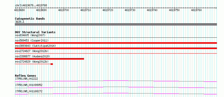
Task: Select the blue nsv834605 variant line
Action: click(116, 38)
